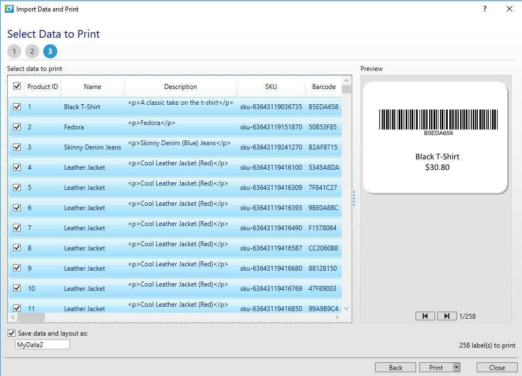Uncheck checkbox for product ID 7
Viewport: 522px width, 376px height.
tap(17, 228)
